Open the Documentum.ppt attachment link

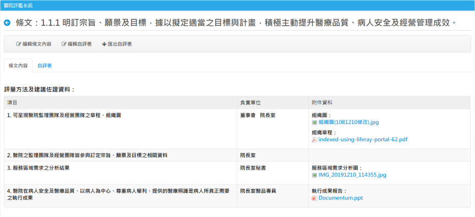coord(341,198)
